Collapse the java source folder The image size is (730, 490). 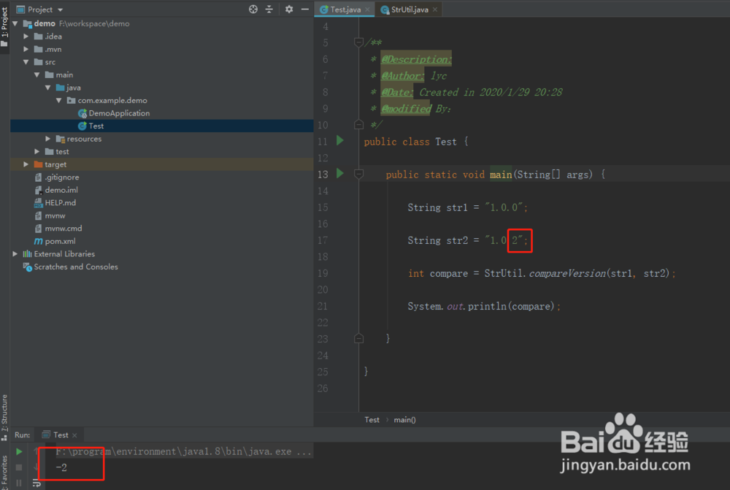point(48,88)
